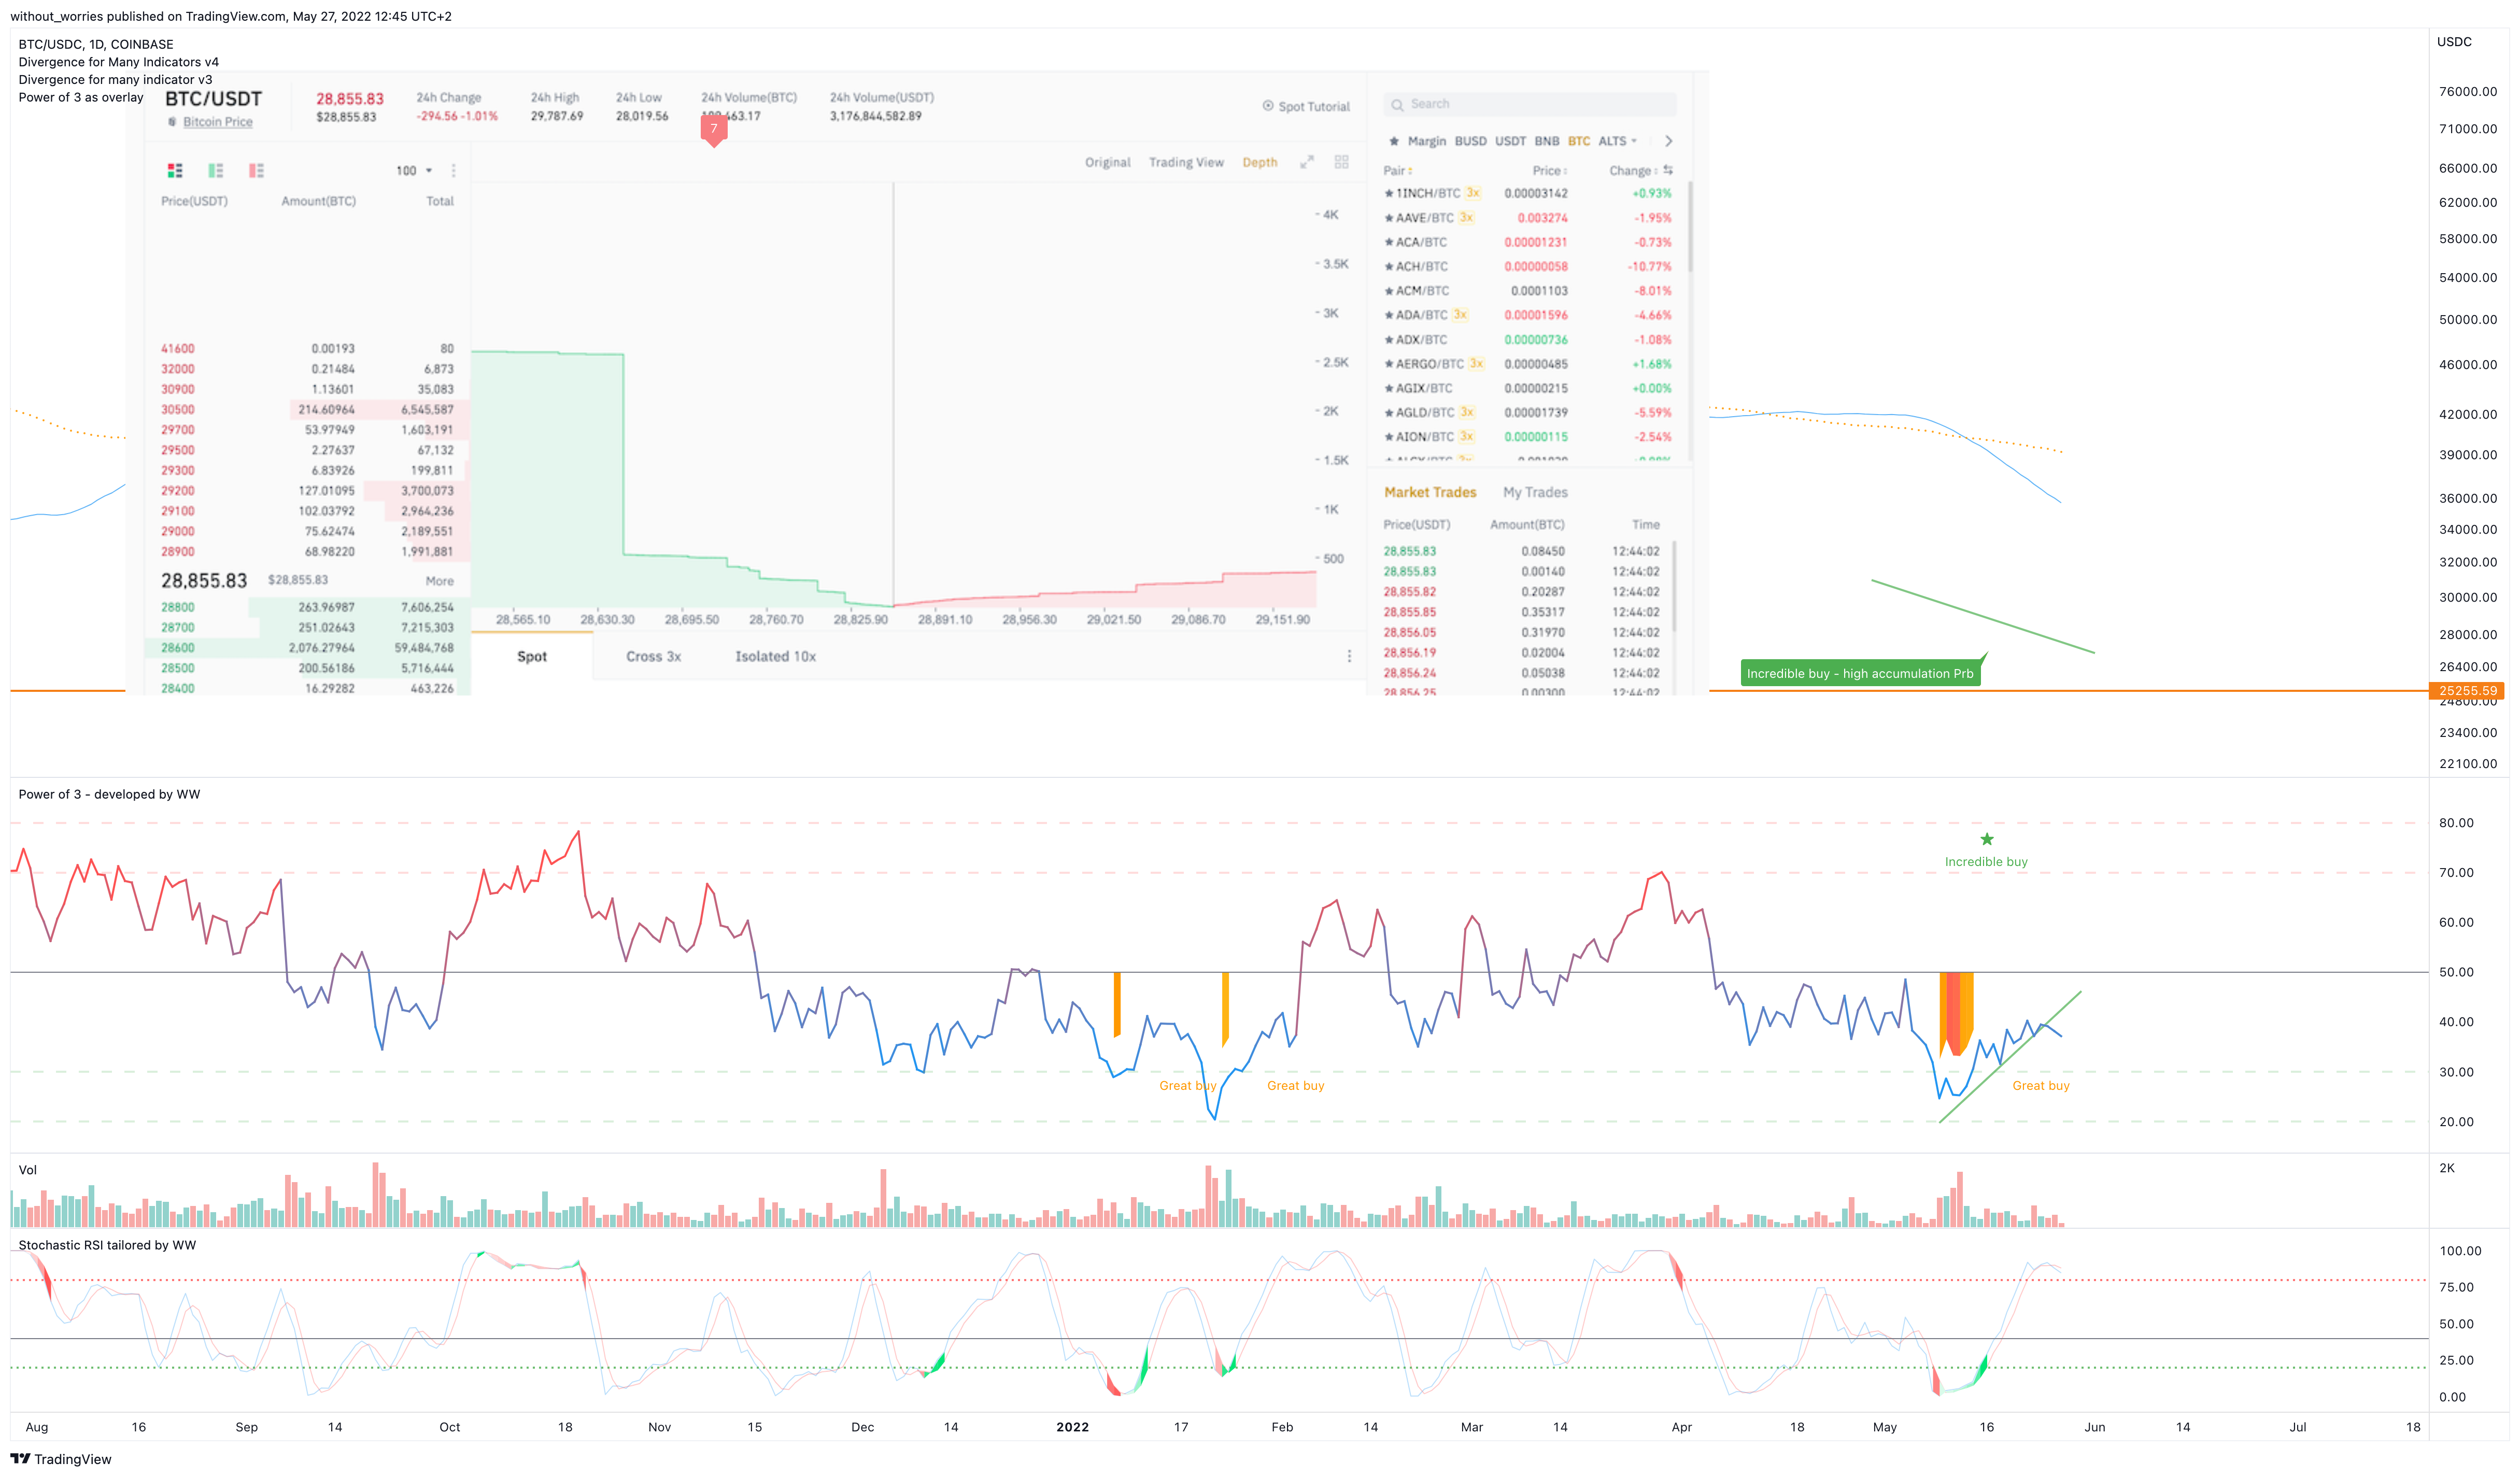Click the Great buy label near May 16

click(x=2040, y=1086)
